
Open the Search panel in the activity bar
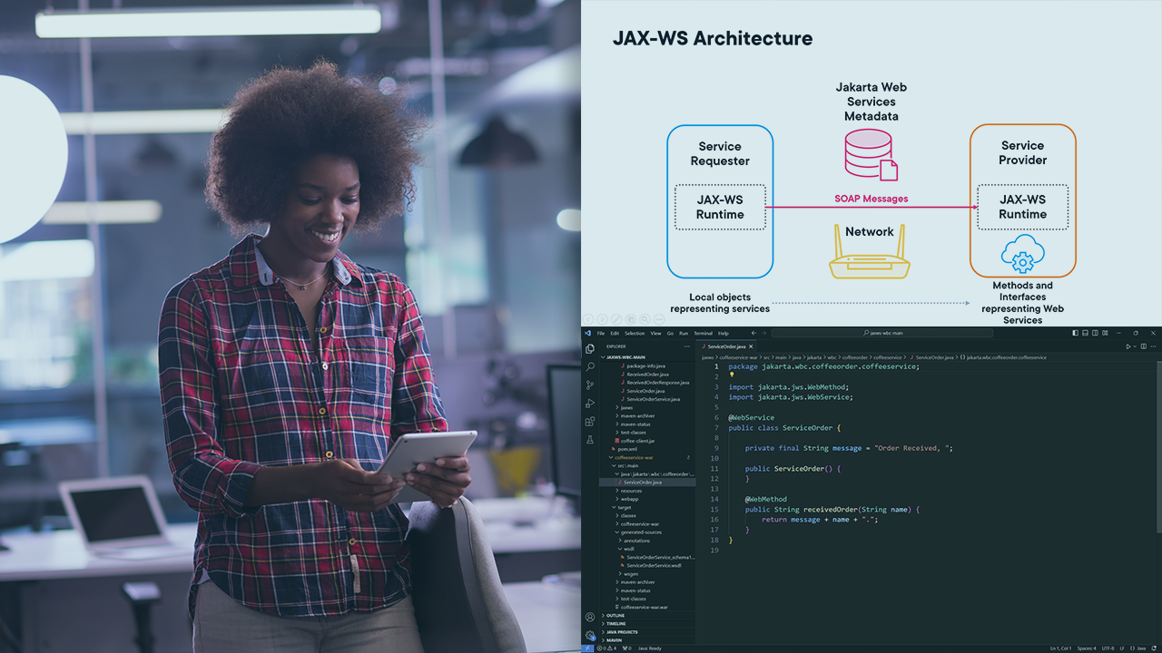pyautogui.click(x=591, y=365)
